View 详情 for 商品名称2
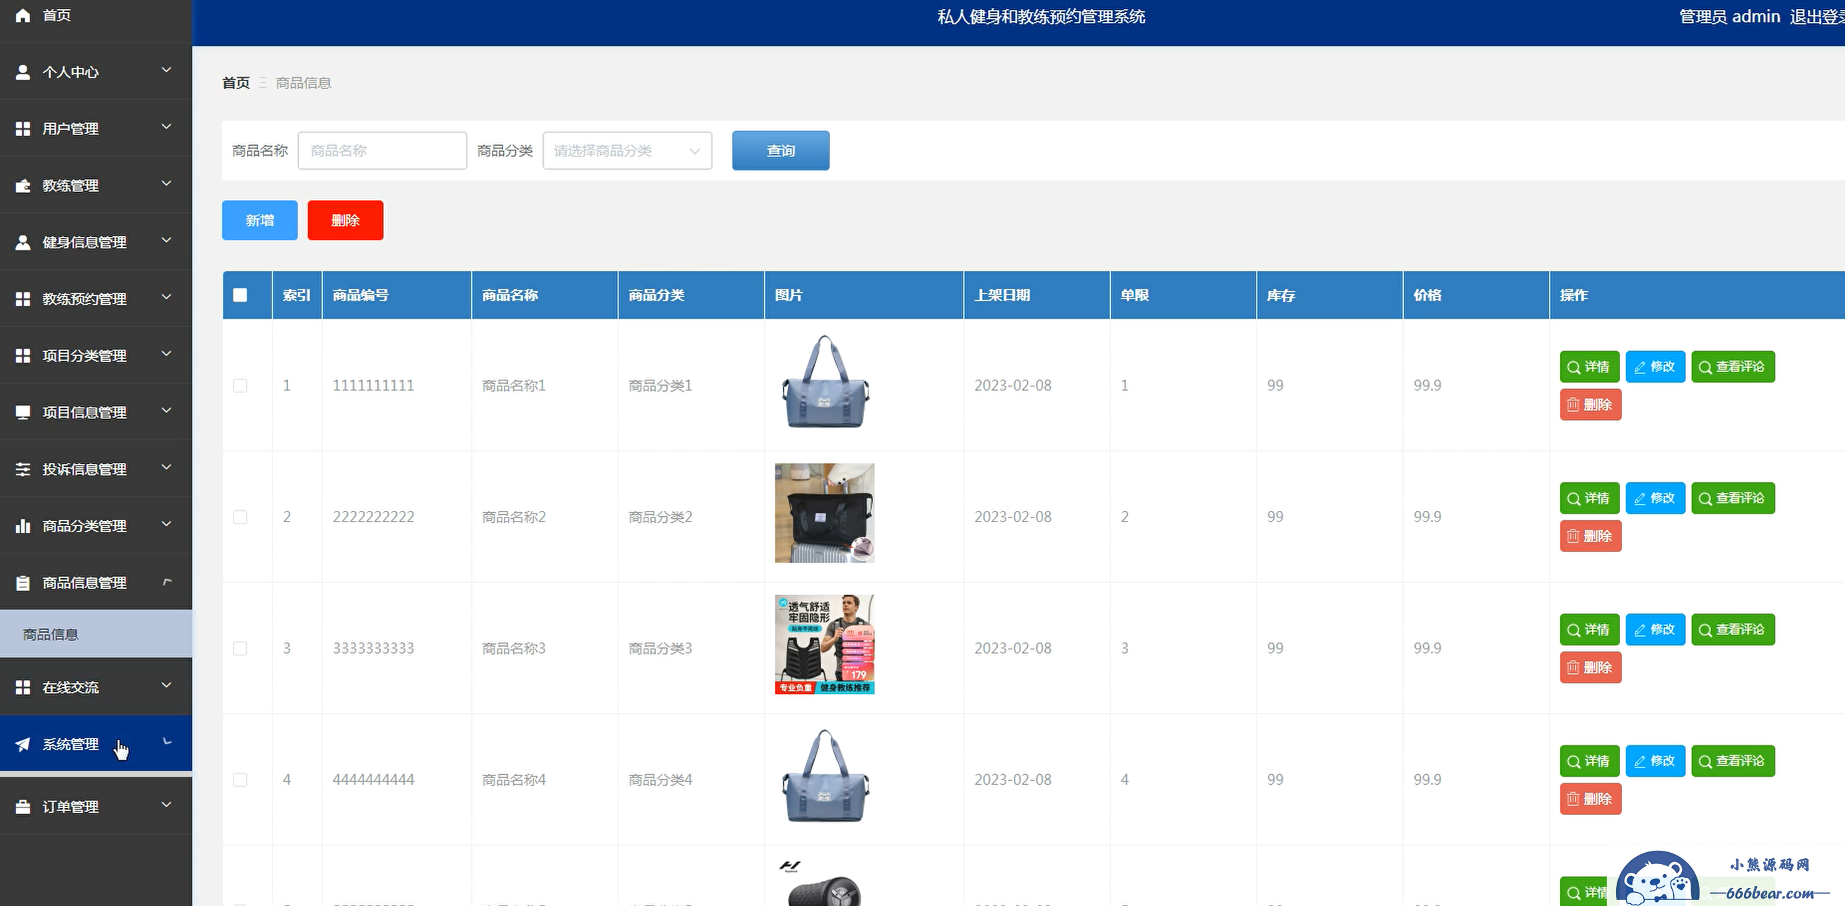 (x=1589, y=498)
